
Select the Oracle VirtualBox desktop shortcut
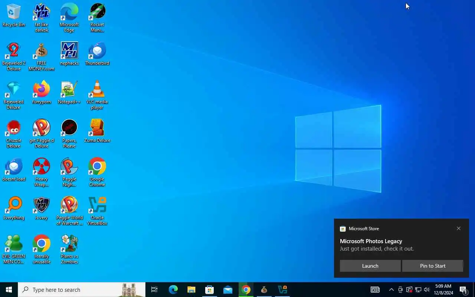(x=97, y=211)
